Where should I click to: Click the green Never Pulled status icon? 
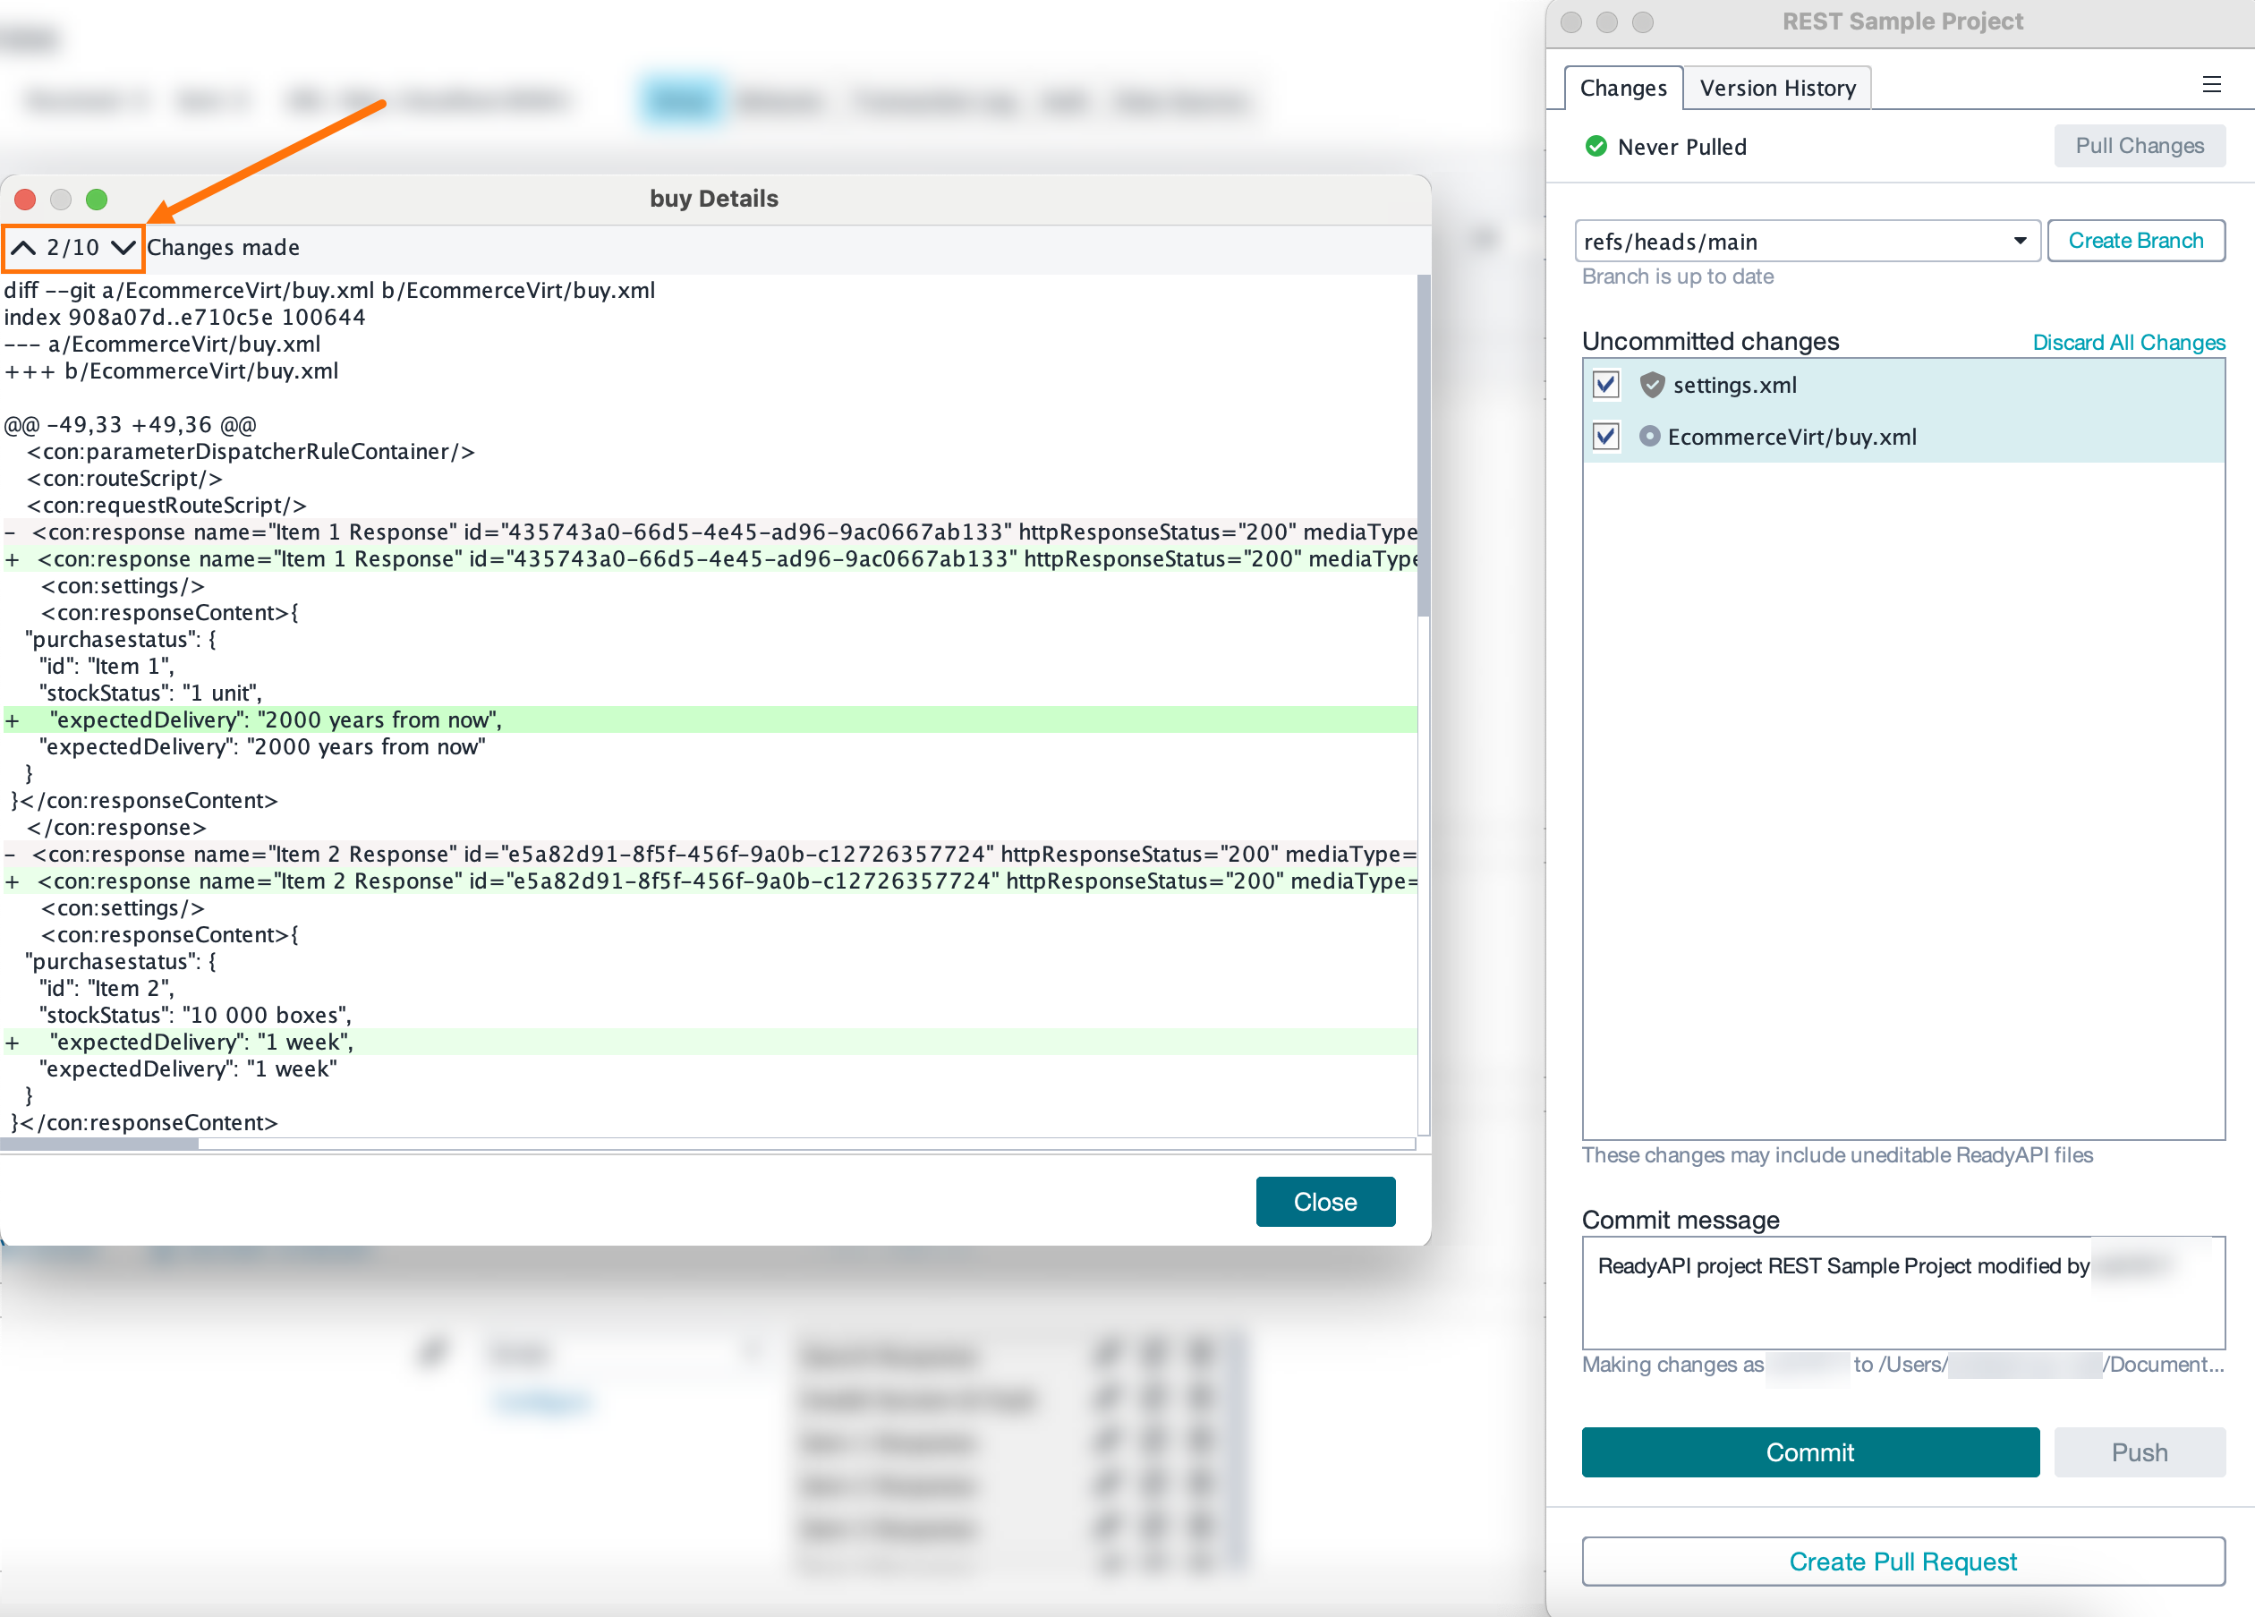[x=1596, y=146]
